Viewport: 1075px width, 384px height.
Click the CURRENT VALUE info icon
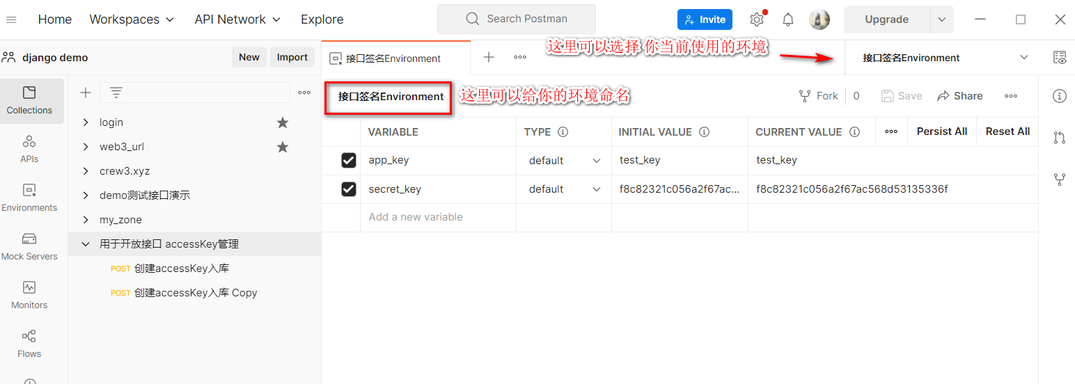[854, 131]
